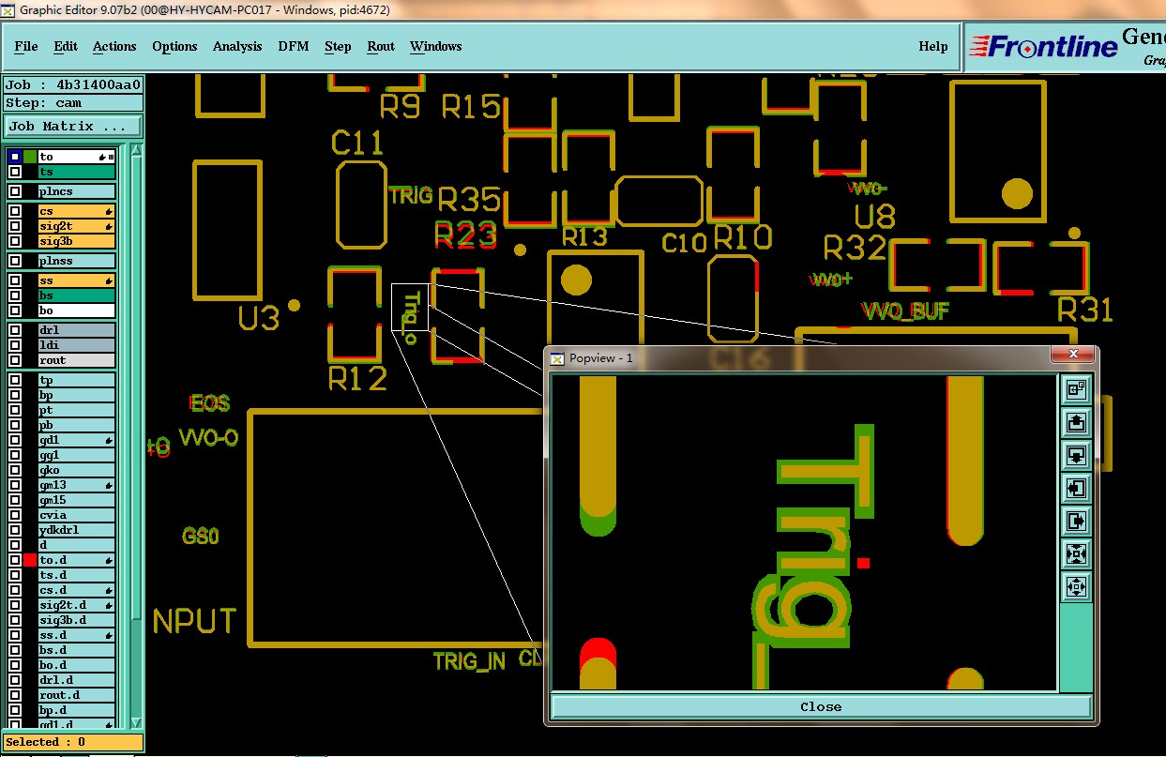Open the Edit menu

tap(66, 46)
